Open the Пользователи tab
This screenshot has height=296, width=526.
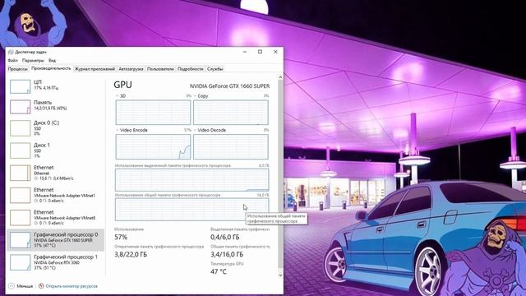click(160, 69)
